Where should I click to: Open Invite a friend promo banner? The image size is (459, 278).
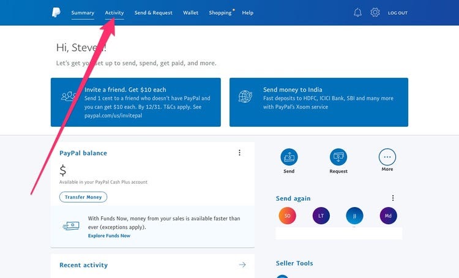[x=136, y=102]
